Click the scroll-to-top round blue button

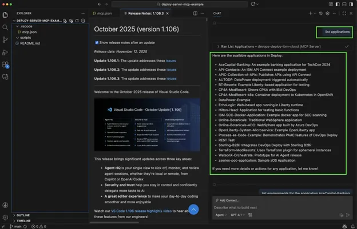pyautogui.click(x=193, y=210)
